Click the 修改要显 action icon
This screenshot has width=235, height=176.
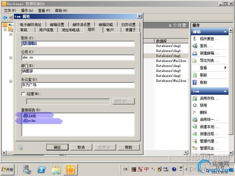[195, 39]
